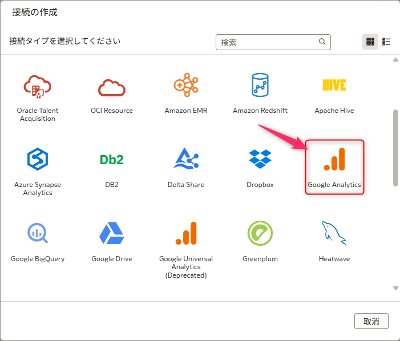Choose the Delta Share icon
Image resolution: width=400 pixels, height=341 pixels.
click(x=186, y=159)
